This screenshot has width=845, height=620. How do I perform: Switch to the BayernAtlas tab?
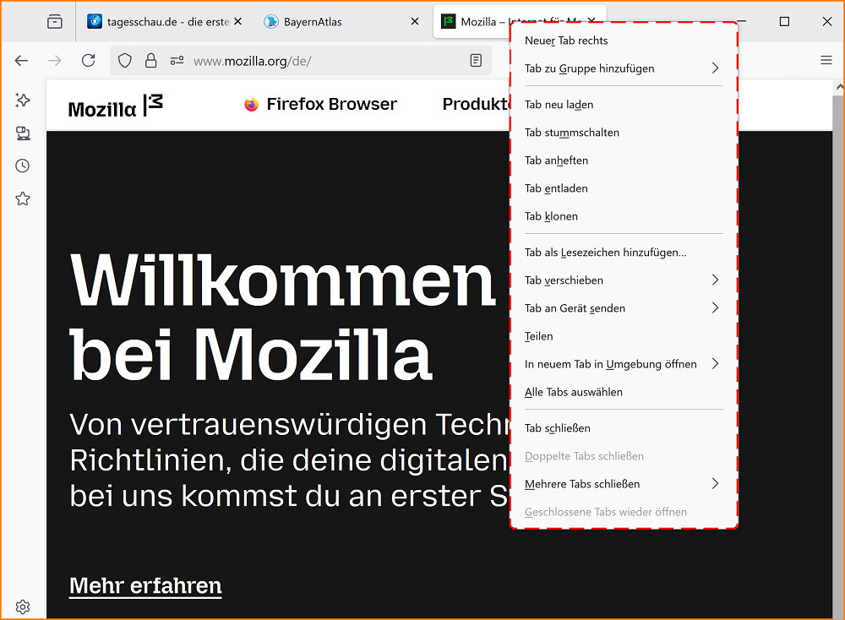pyautogui.click(x=313, y=21)
